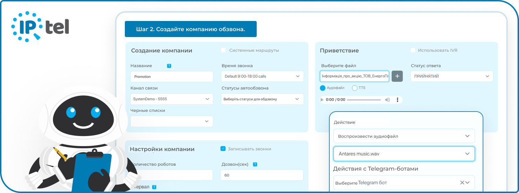Image resolution: width=519 pixels, height=193 pixels.
Task: Select the TTS radio option
Action: [355, 88]
